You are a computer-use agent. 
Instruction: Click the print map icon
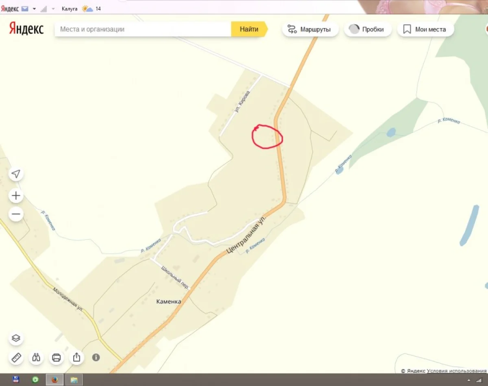coord(57,358)
